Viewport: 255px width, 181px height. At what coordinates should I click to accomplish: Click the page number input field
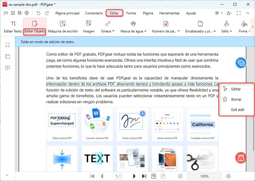coord(118,176)
